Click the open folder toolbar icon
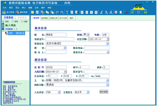Screen dimensions: 157x106 pos(33,12)
